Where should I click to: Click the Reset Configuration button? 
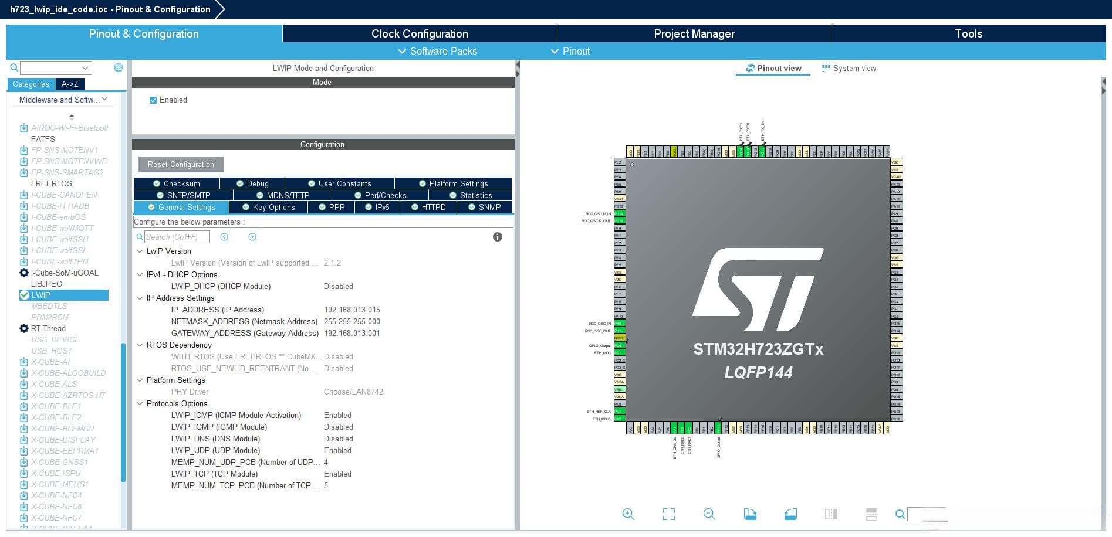(181, 164)
